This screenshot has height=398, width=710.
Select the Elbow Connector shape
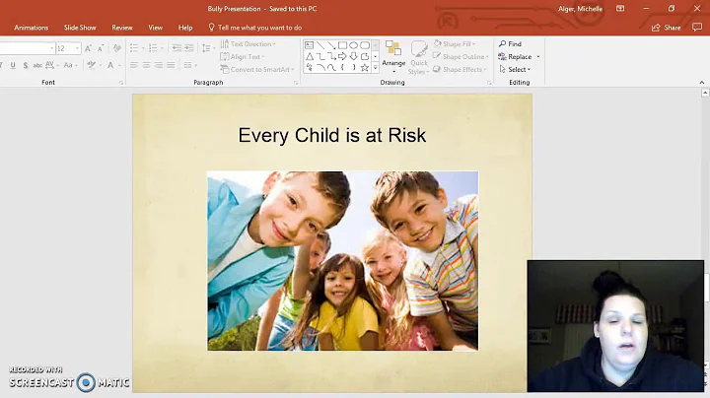tap(320, 56)
